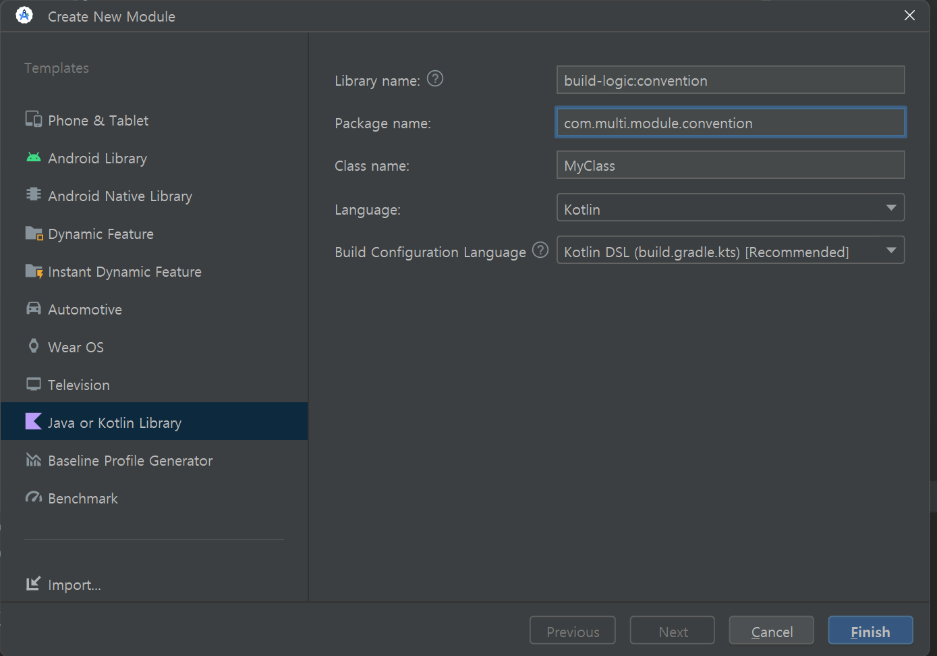Image resolution: width=937 pixels, height=656 pixels.
Task: Click into the Package name field
Action: coord(731,123)
